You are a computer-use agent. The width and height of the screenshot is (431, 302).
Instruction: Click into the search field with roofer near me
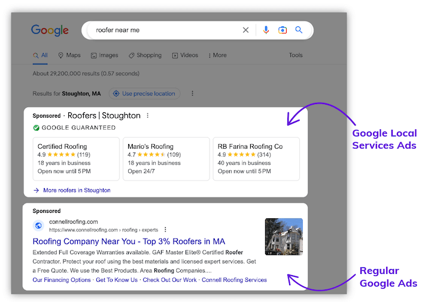(162, 30)
